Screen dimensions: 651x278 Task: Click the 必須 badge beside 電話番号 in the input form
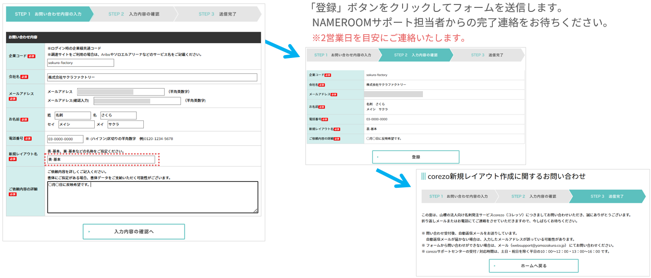pyautogui.click(x=28, y=139)
